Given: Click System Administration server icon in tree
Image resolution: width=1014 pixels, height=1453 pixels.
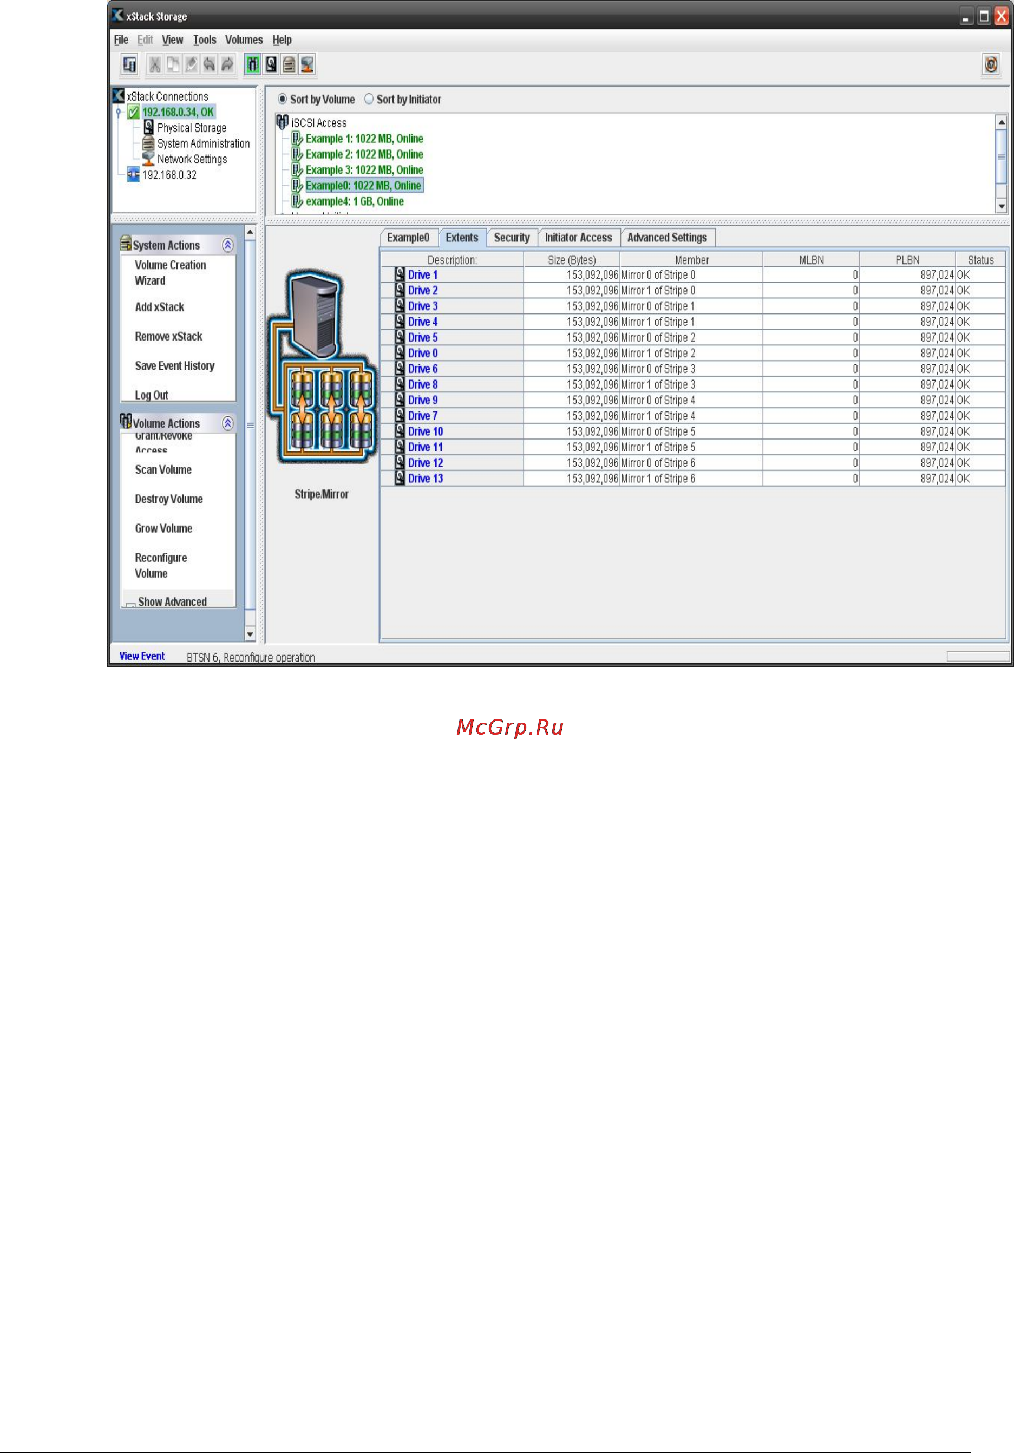Looking at the screenshot, I should (149, 143).
